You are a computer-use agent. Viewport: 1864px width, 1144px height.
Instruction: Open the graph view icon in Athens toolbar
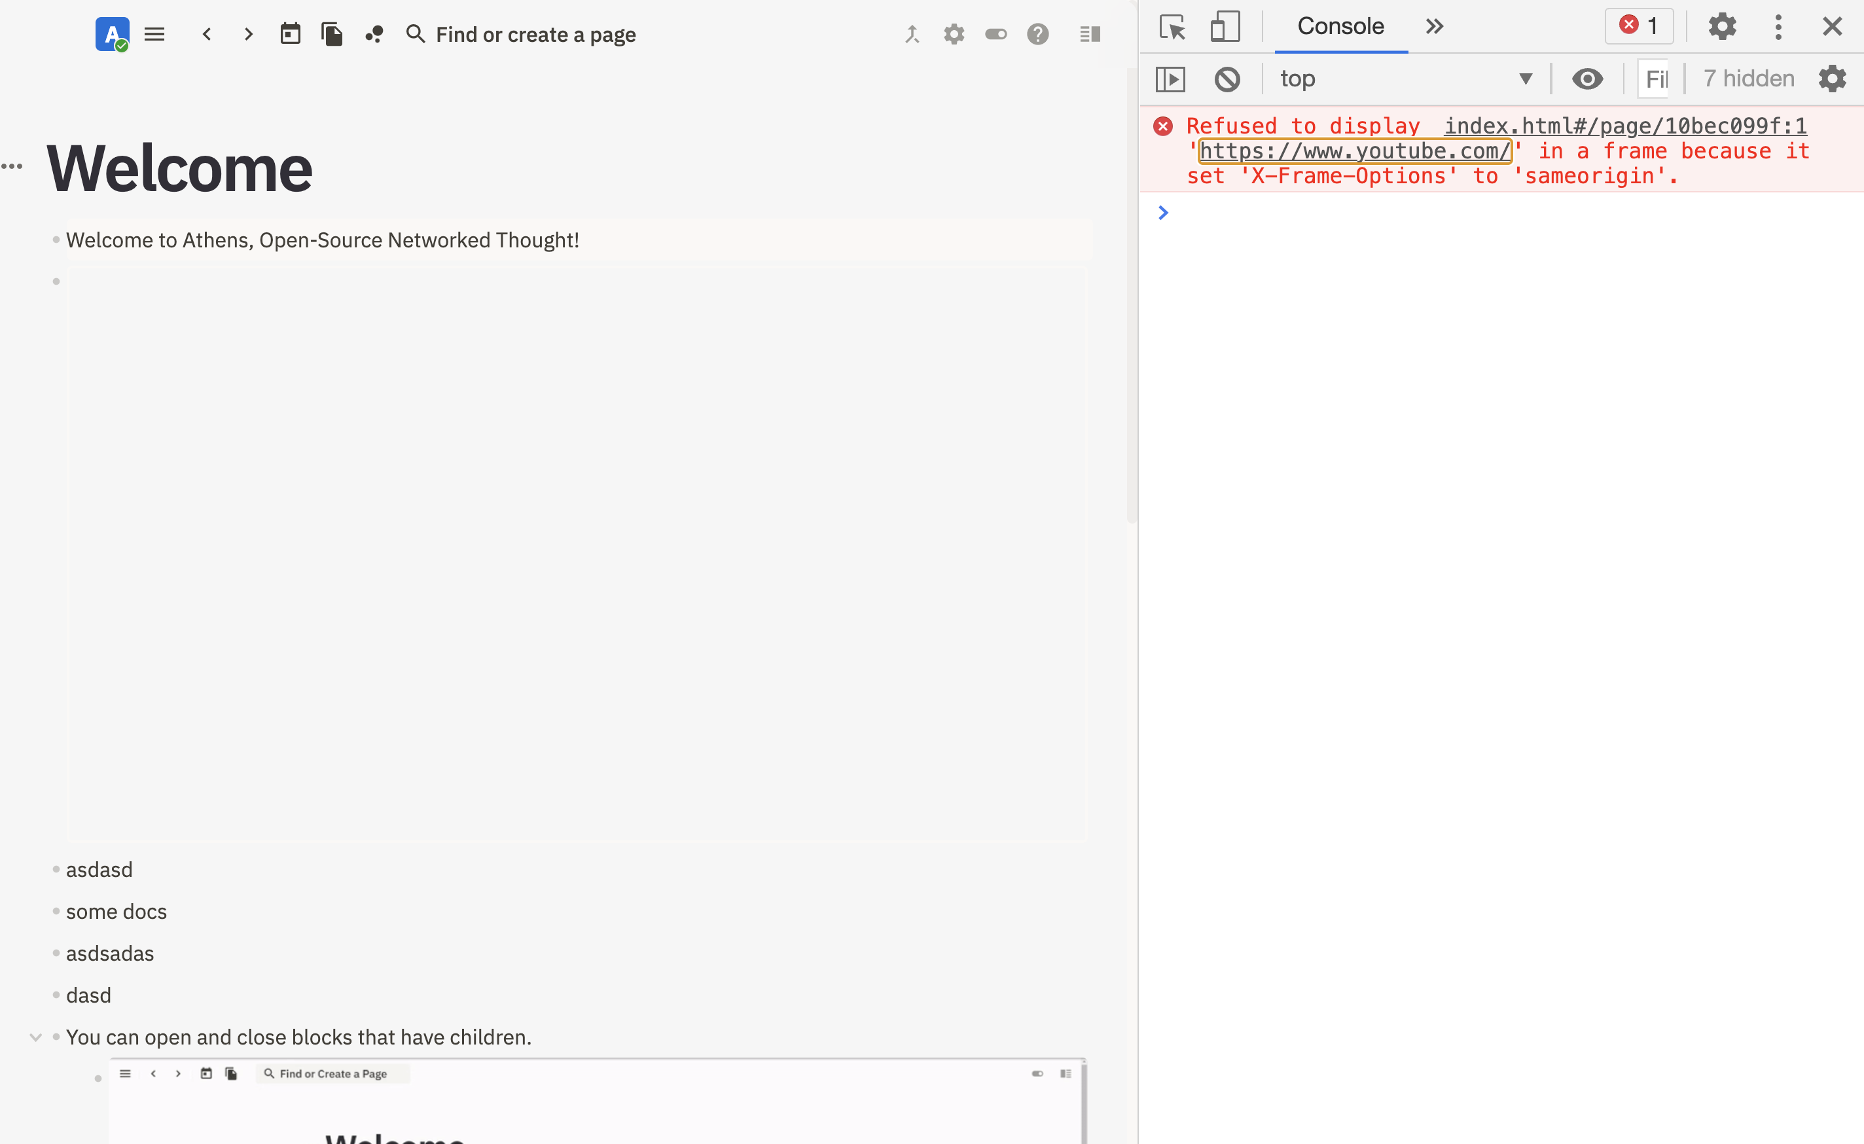click(x=374, y=34)
